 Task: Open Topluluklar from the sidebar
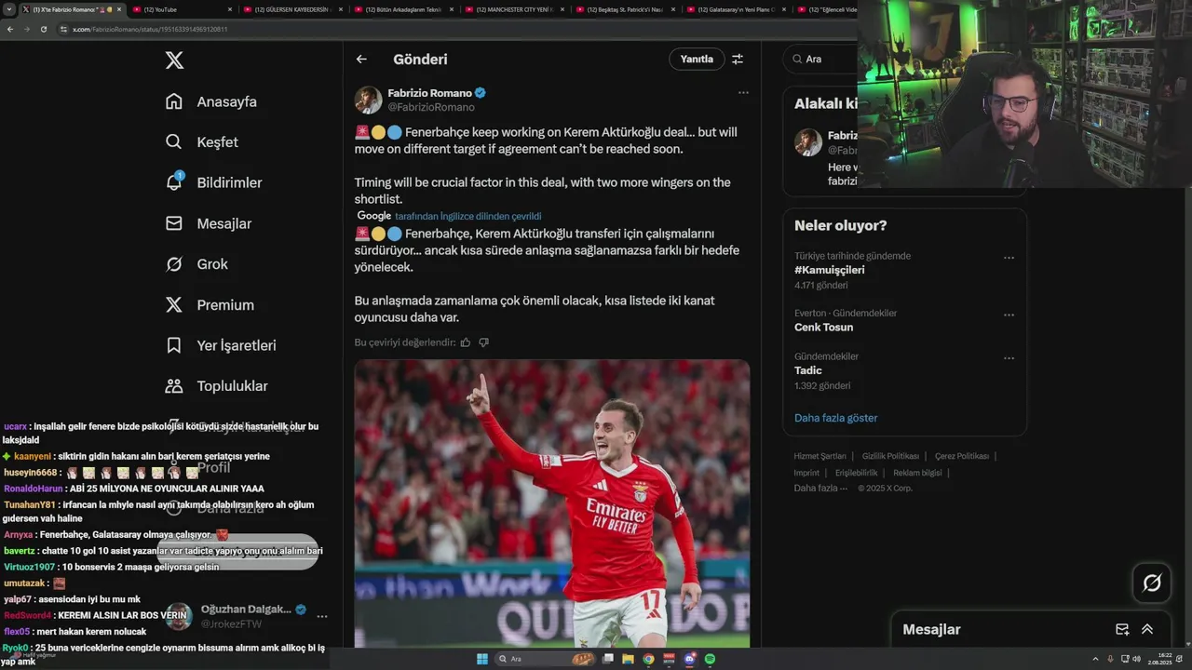click(x=216, y=386)
